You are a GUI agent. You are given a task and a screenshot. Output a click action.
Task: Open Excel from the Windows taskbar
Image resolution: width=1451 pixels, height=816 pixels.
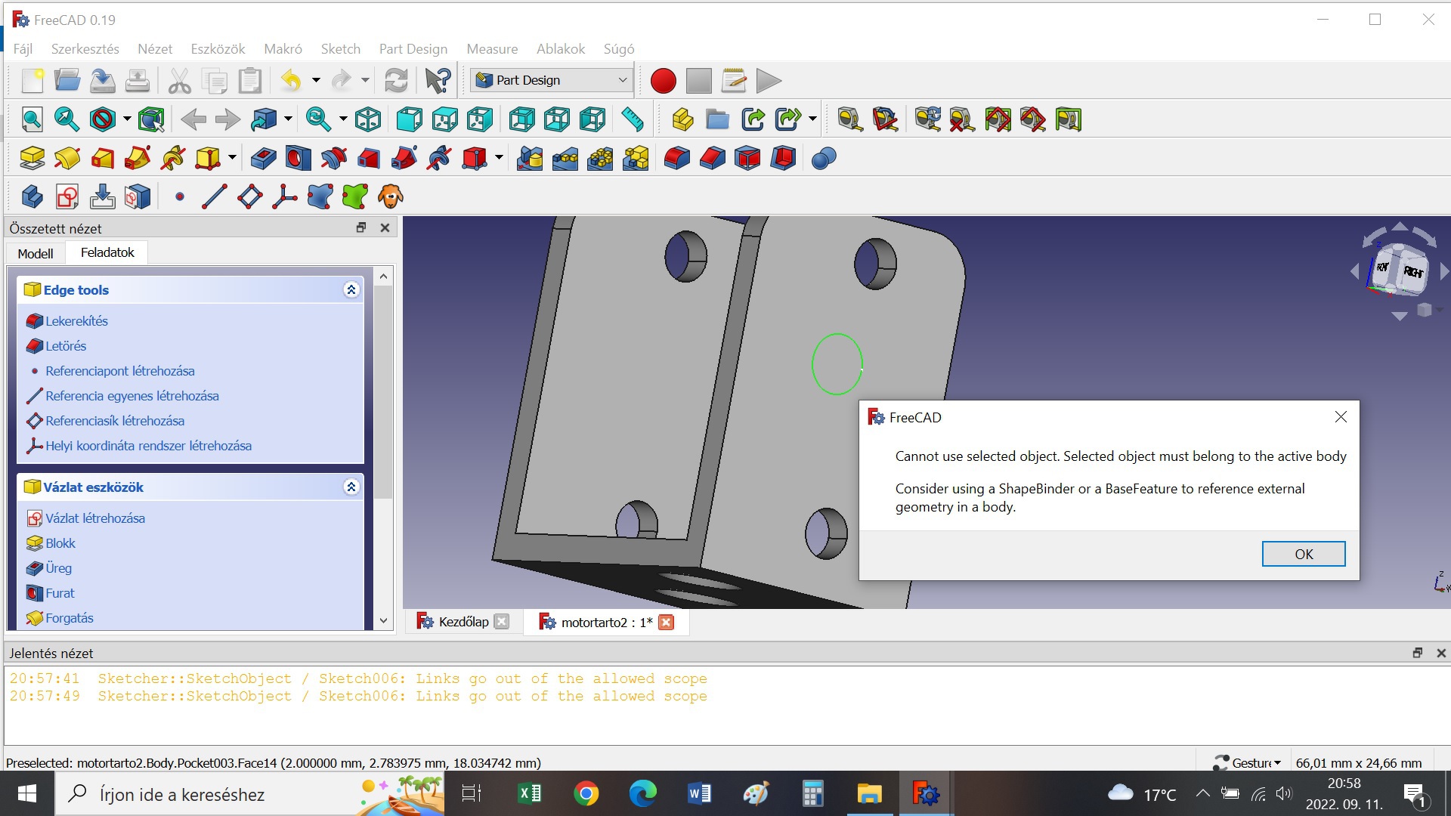pyautogui.click(x=529, y=793)
